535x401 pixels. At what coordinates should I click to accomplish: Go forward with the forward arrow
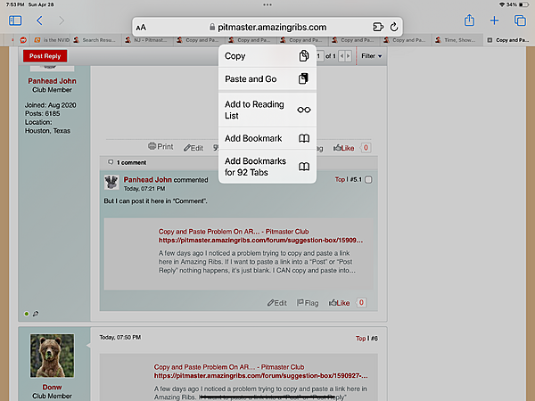(62, 20)
